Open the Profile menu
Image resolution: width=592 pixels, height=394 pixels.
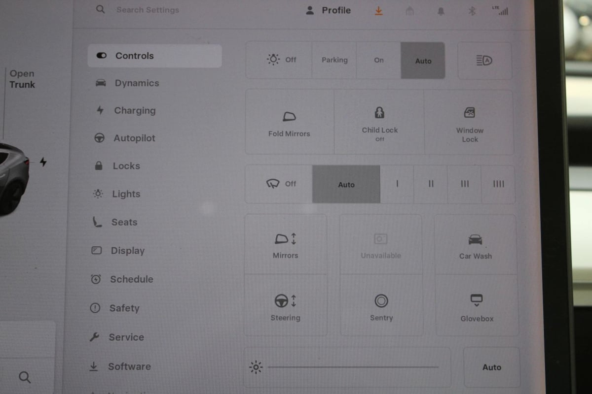pos(329,10)
